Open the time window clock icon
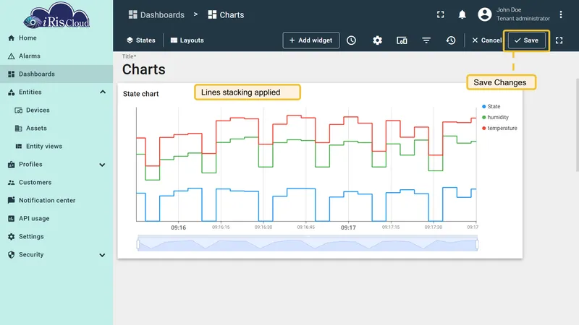 coord(351,40)
